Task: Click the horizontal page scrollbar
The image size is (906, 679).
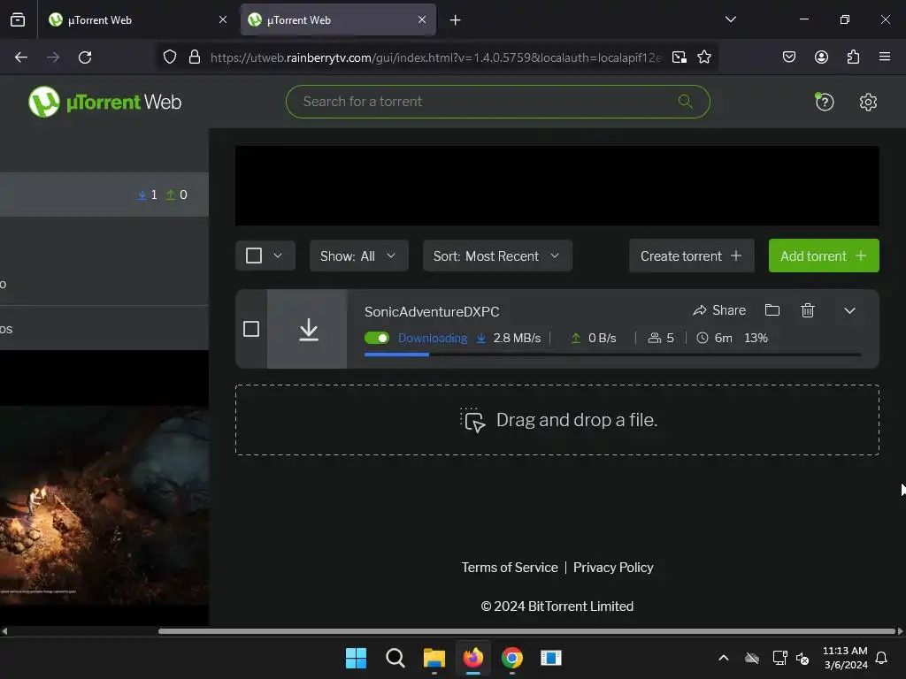Action: coord(526,631)
